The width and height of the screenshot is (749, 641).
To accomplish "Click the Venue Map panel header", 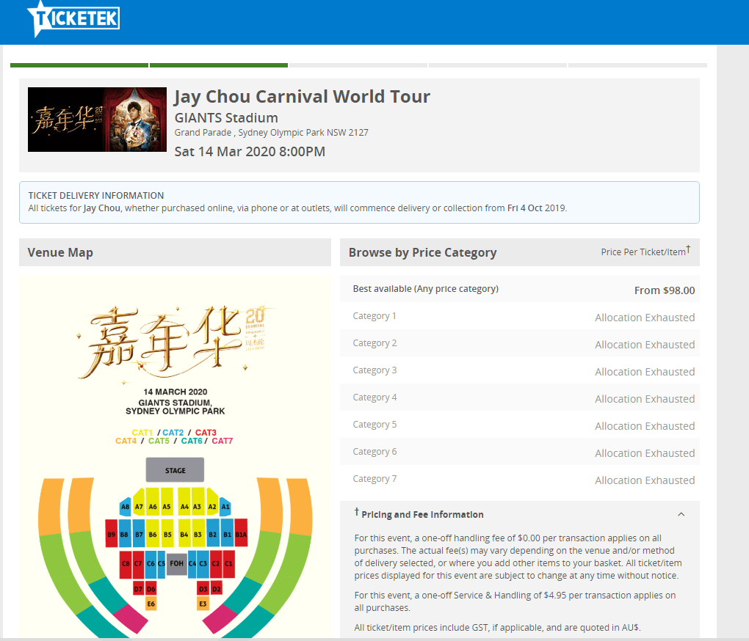I will 175,252.
